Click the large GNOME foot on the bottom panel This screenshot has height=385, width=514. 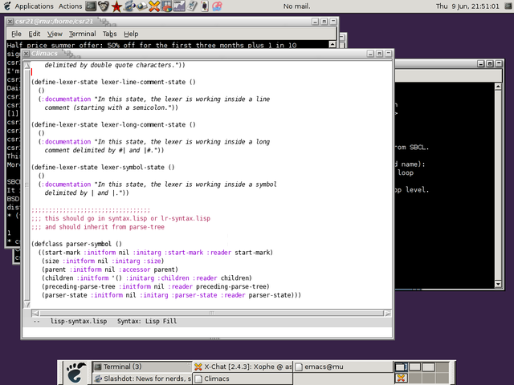click(75, 372)
